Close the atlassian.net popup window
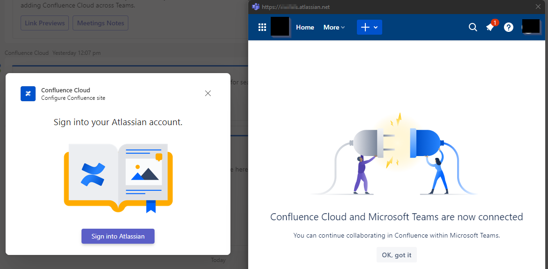This screenshot has width=548, height=269. click(538, 7)
